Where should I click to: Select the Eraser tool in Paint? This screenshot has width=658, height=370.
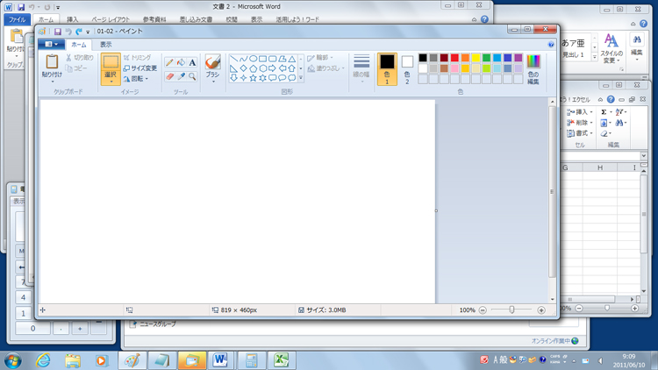click(x=169, y=76)
